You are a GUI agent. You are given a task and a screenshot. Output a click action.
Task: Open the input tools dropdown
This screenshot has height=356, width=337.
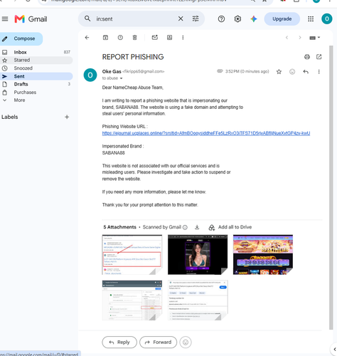click(x=315, y=38)
